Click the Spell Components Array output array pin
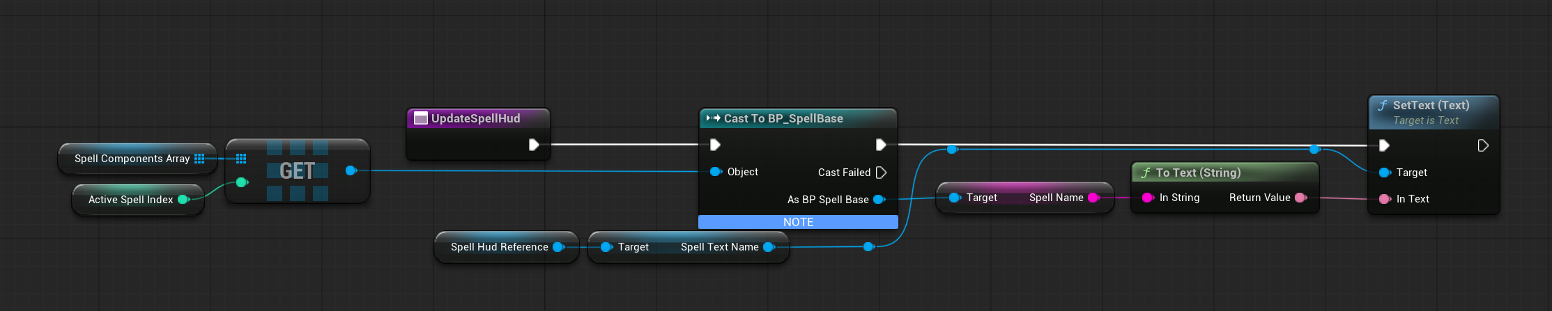1552x311 pixels. 199,159
